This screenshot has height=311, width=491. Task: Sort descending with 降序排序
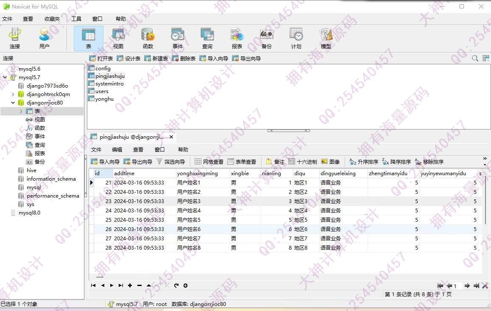pyautogui.click(x=396, y=162)
